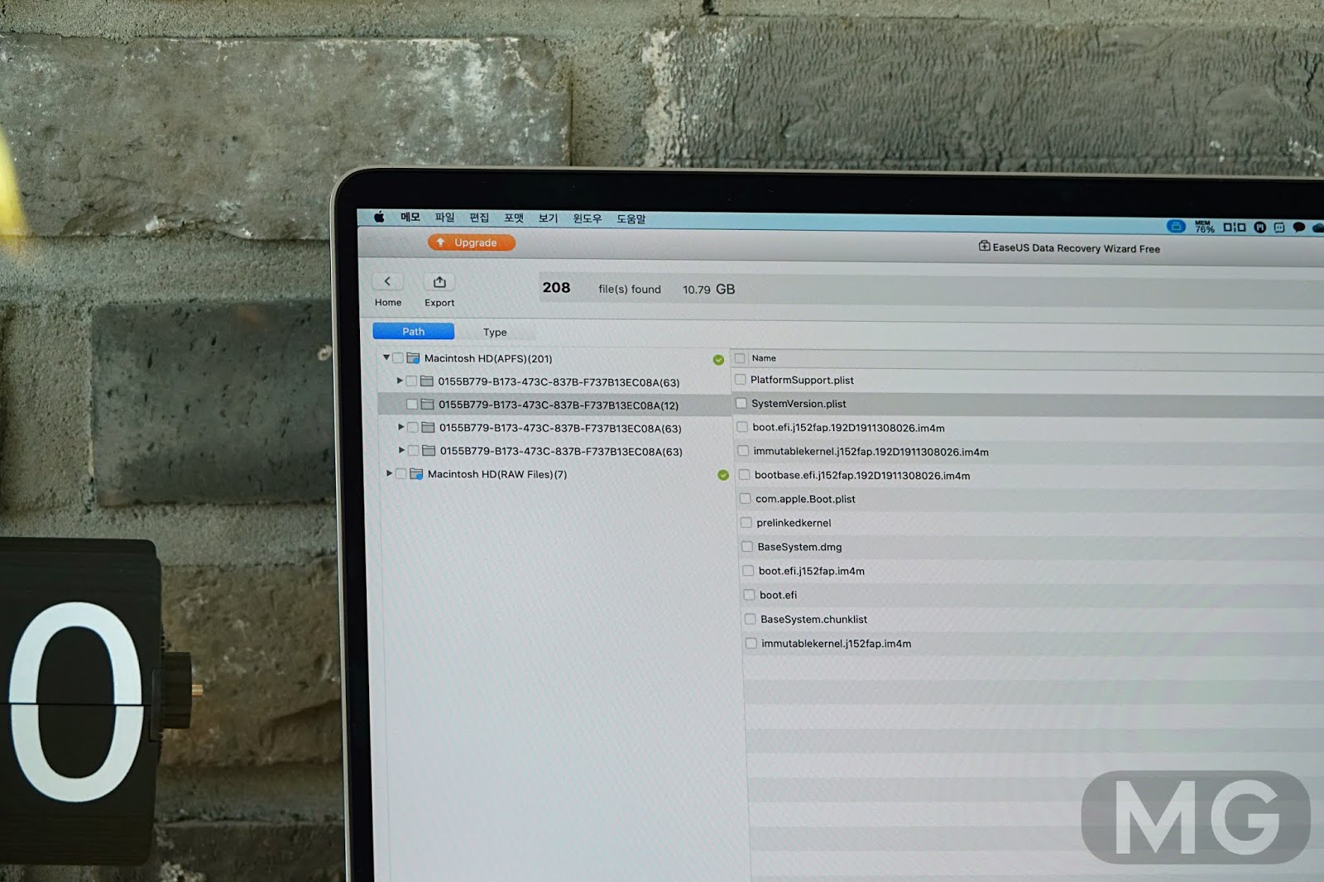Expand the Macintosh HD(RAW Files)(7) node

(x=389, y=473)
